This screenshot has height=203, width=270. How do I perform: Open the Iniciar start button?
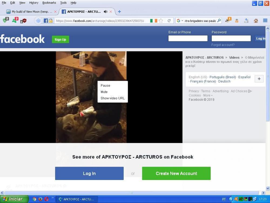click(x=14, y=199)
